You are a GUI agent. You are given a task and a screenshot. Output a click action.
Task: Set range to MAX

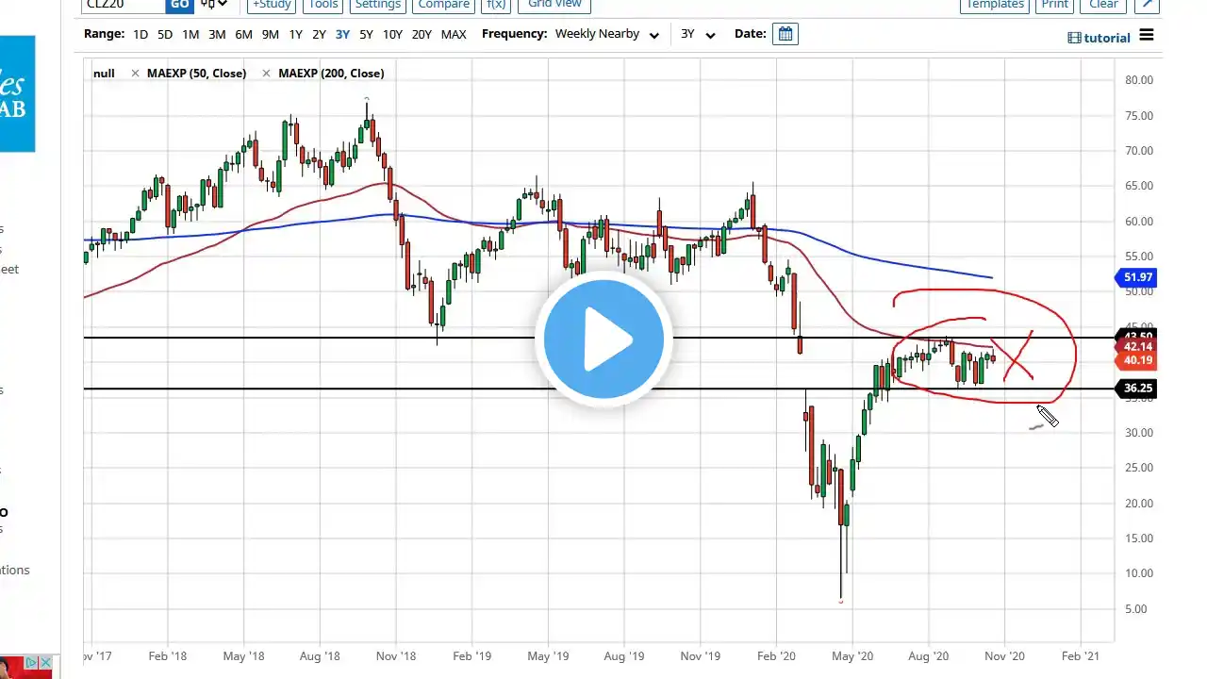(454, 34)
